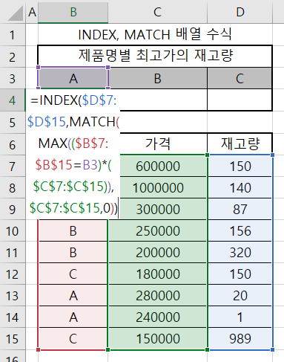Select column D header
The image size is (284, 362).
coord(240,12)
